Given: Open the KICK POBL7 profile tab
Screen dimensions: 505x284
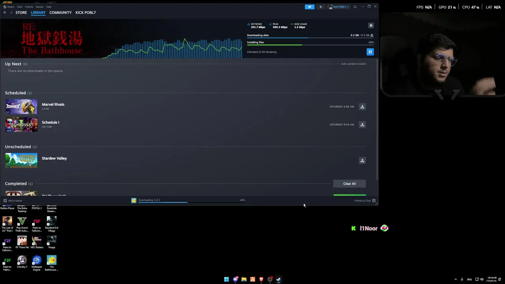Looking at the screenshot, I should [x=86, y=13].
